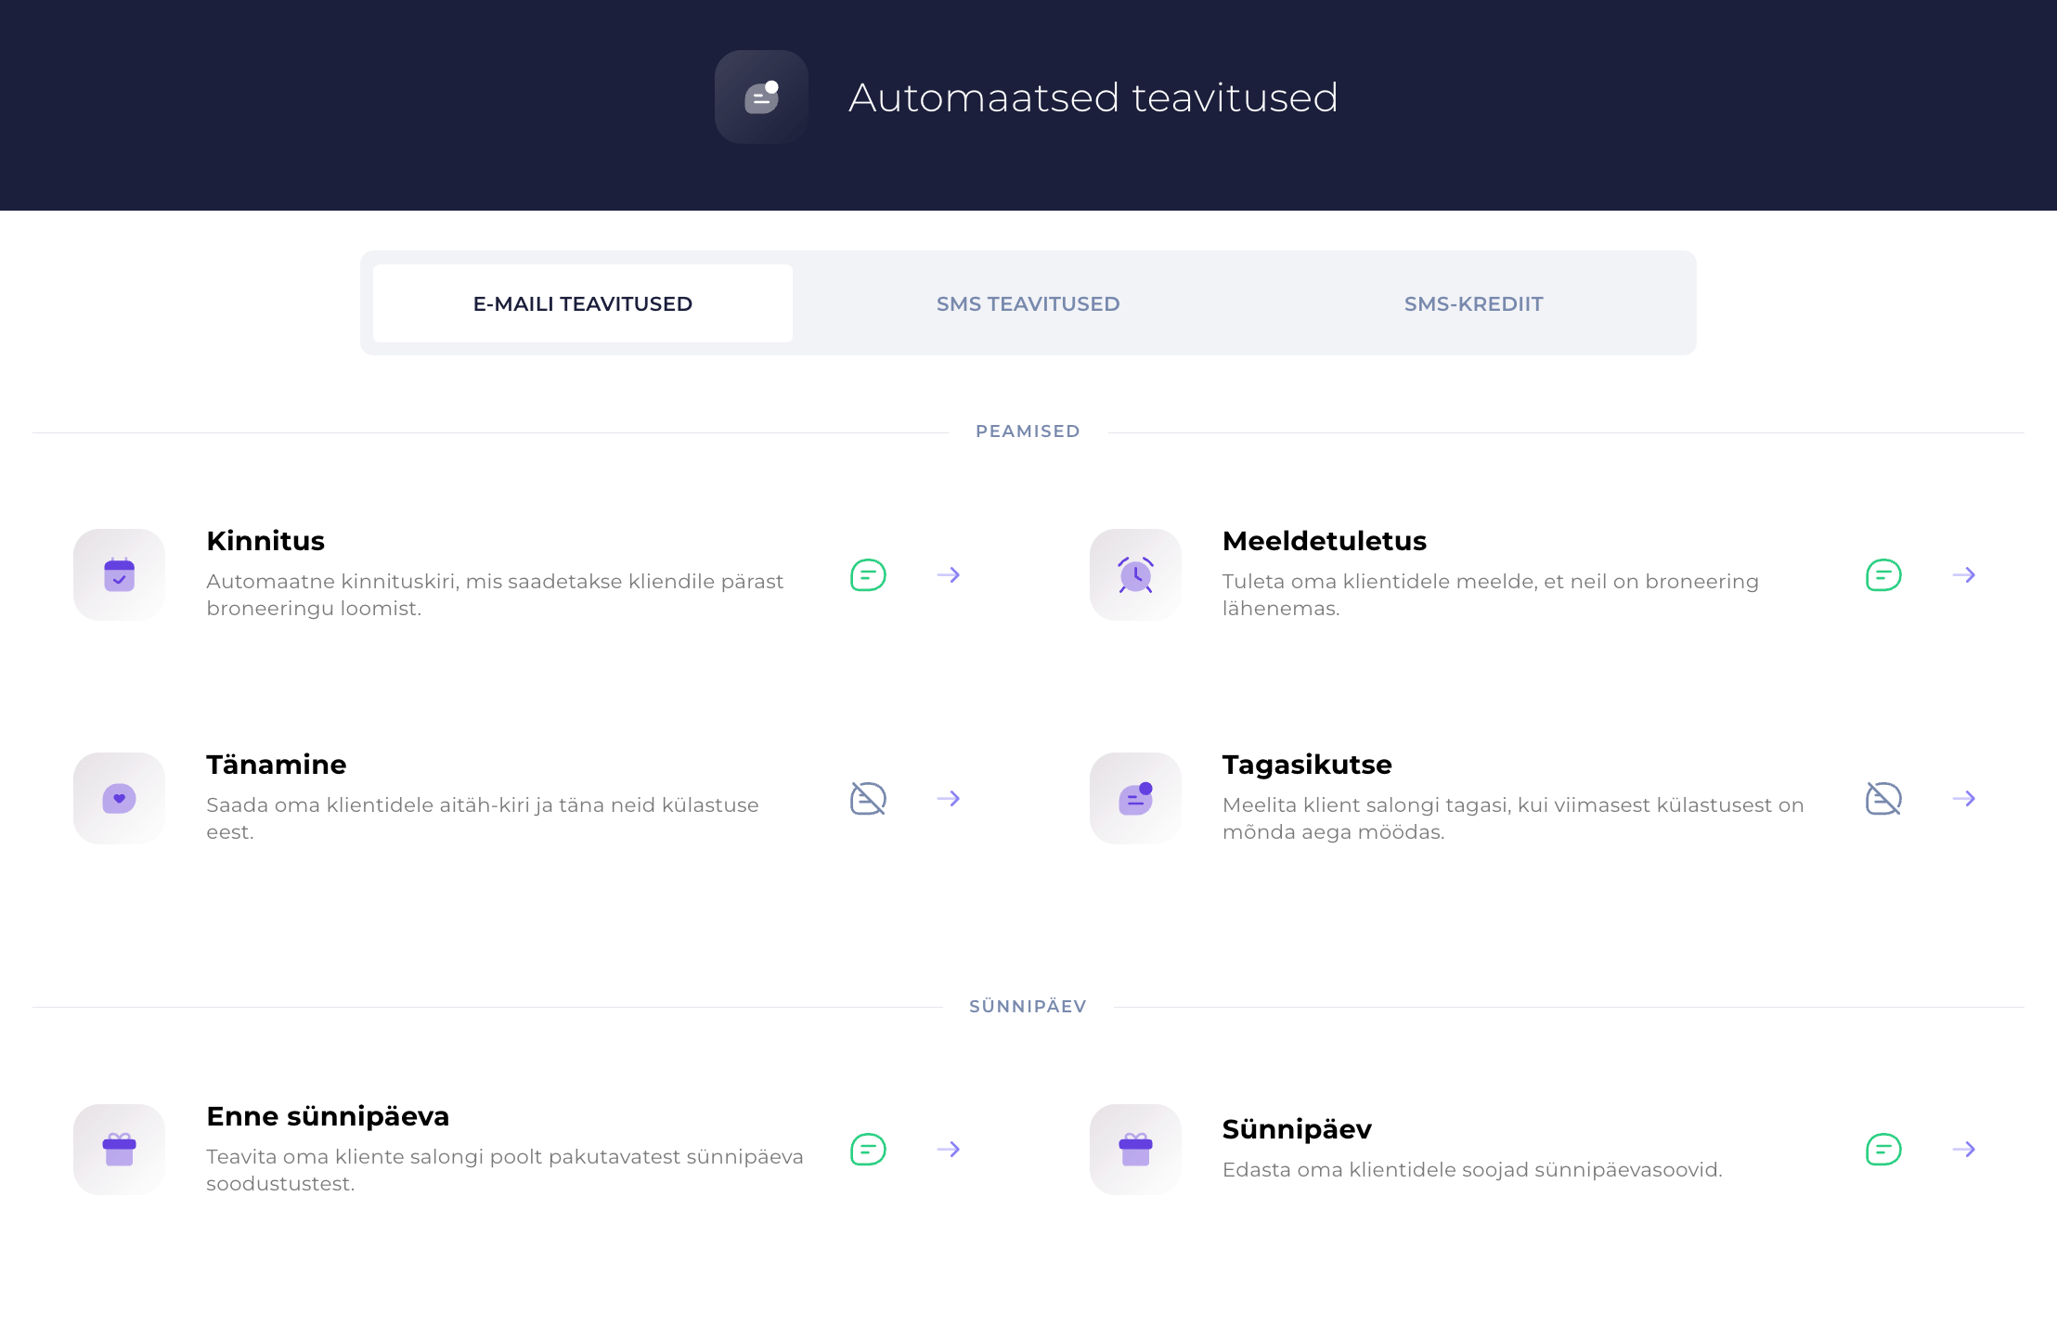Toggle the Kinnitus enabled status bubble
The height and width of the screenshot is (1338, 2057).
(868, 575)
